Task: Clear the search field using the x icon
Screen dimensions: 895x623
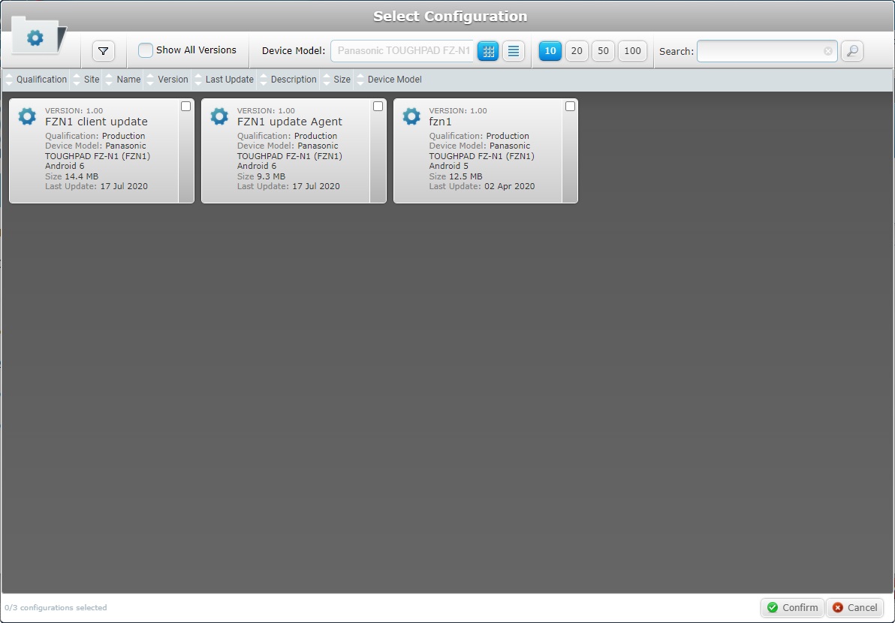Action: click(x=827, y=51)
